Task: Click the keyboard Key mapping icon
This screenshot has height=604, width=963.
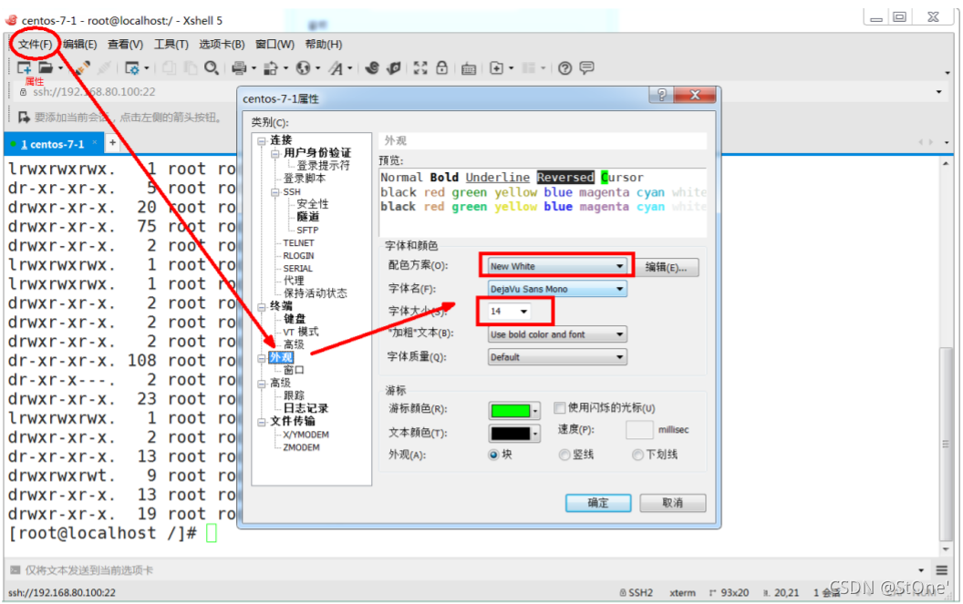Action: (469, 68)
